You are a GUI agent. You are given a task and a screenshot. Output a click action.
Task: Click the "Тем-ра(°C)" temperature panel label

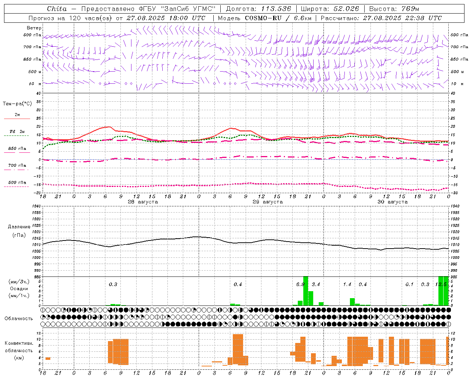(17, 104)
